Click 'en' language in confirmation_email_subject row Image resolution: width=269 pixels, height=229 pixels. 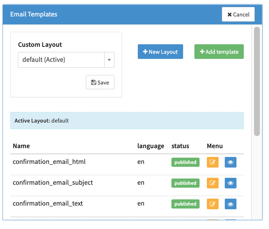[x=141, y=183]
